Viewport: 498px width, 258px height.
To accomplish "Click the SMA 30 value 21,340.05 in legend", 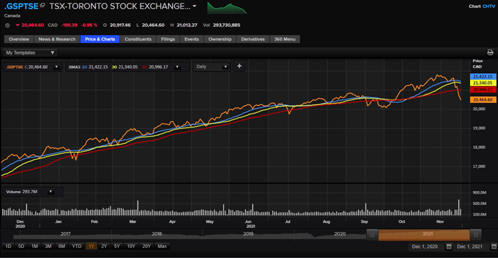I will click(x=128, y=67).
